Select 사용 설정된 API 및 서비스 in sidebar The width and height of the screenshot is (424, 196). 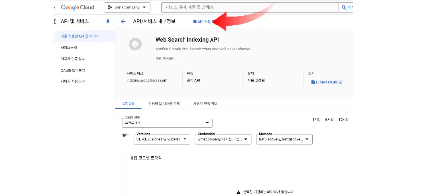click(x=84, y=36)
